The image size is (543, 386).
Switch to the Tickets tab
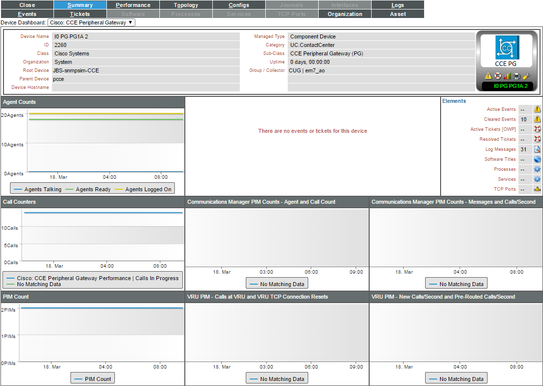80,14
